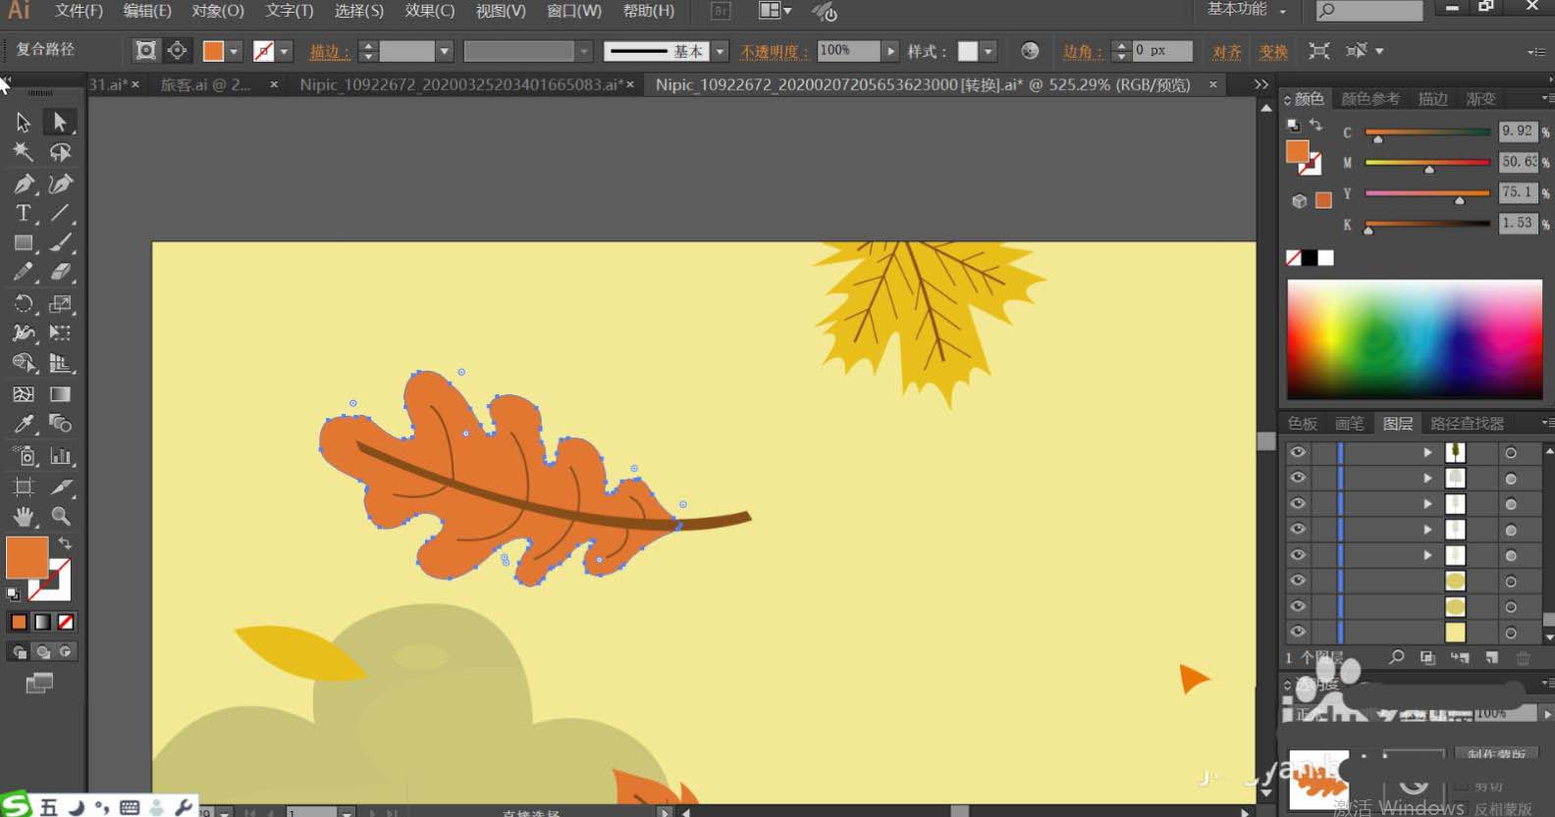Screen dimensions: 1555x817
Task: Set toolbox paint mode to None
Action: pos(66,622)
